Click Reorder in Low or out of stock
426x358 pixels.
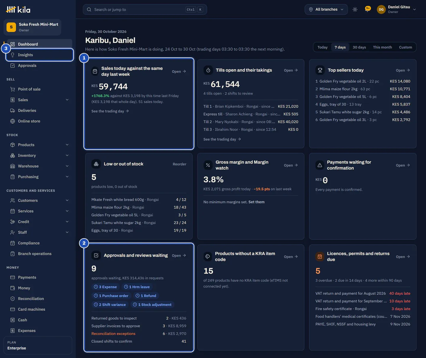point(180,164)
